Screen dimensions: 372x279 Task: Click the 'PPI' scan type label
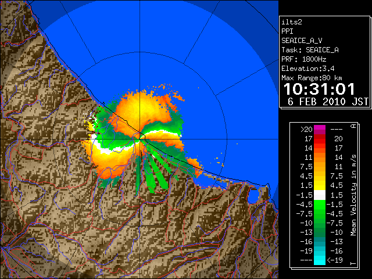[x=287, y=31]
